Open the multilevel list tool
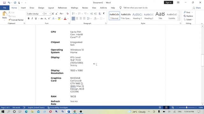Screen dimensions: 204x114 click(x=85, y=14)
